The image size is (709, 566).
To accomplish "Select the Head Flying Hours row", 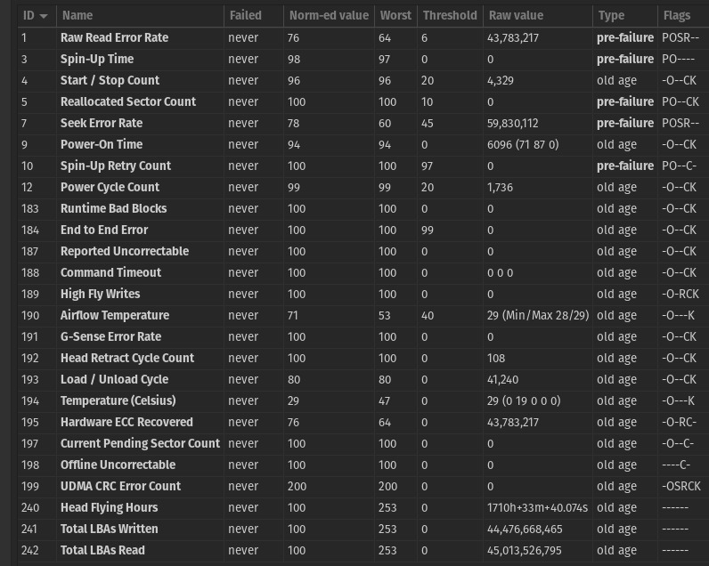I will 109,508.
